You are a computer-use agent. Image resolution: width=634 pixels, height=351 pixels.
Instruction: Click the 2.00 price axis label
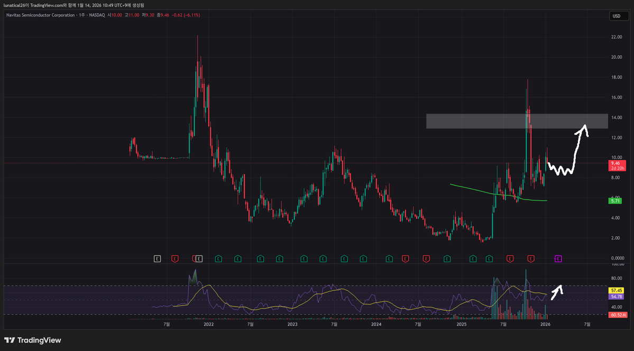[x=617, y=238]
